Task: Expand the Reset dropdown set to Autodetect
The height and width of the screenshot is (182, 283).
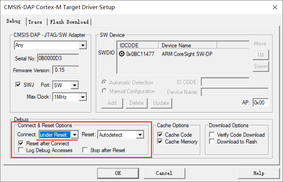Action: [140, 135]
